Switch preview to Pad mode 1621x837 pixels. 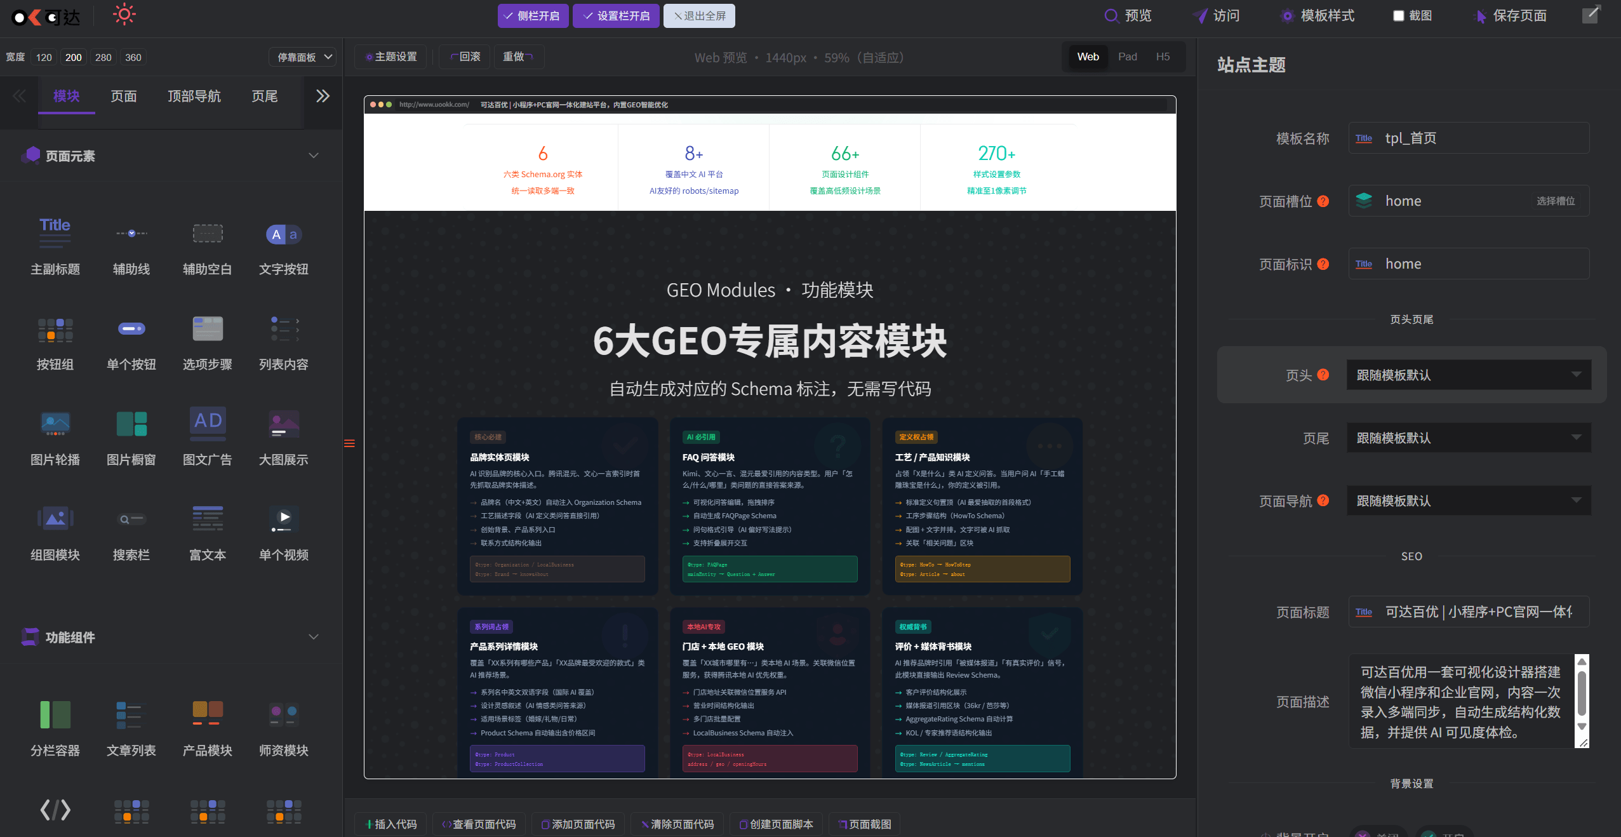1128,57
